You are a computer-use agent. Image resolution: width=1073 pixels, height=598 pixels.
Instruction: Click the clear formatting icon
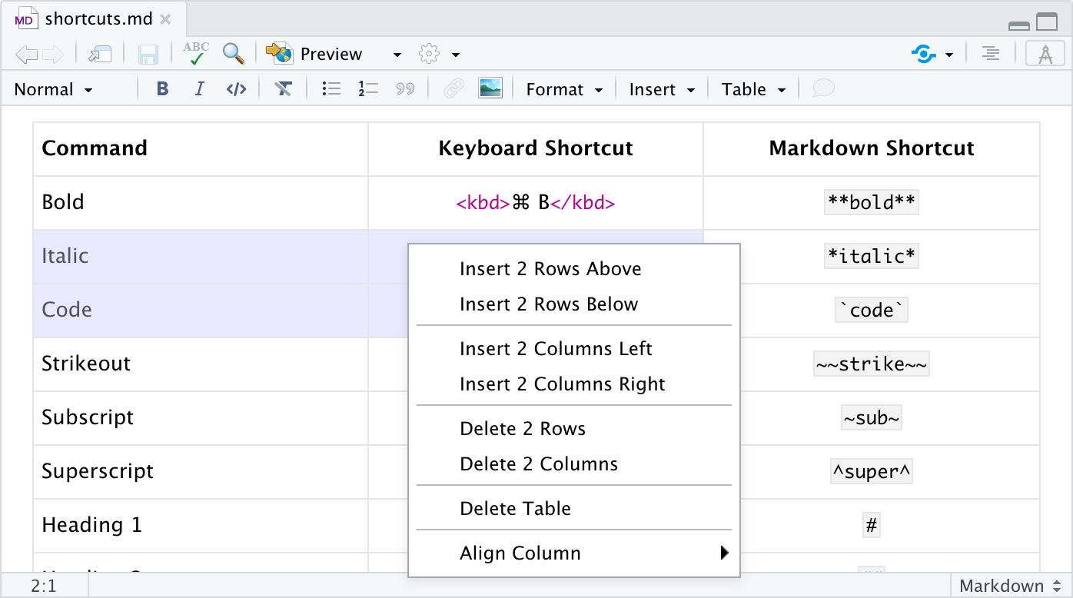284,89
